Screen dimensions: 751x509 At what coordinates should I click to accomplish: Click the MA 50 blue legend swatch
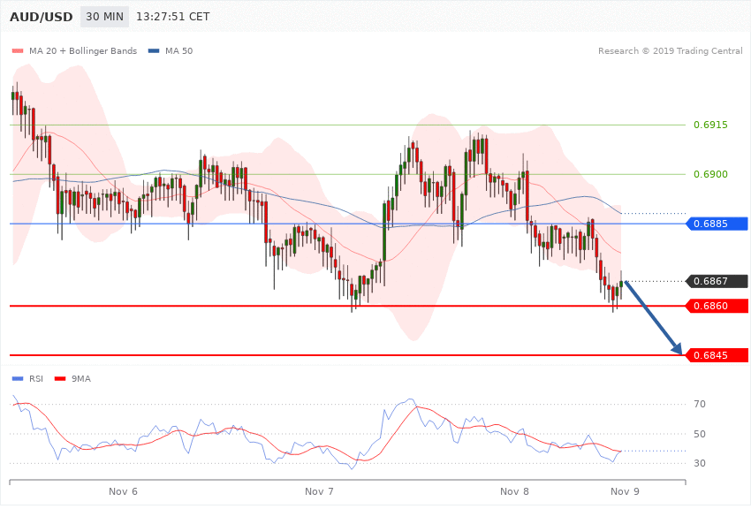click(154, 50)
